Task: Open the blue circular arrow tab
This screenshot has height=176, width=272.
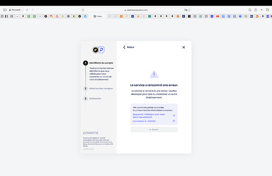Action: 240,16
